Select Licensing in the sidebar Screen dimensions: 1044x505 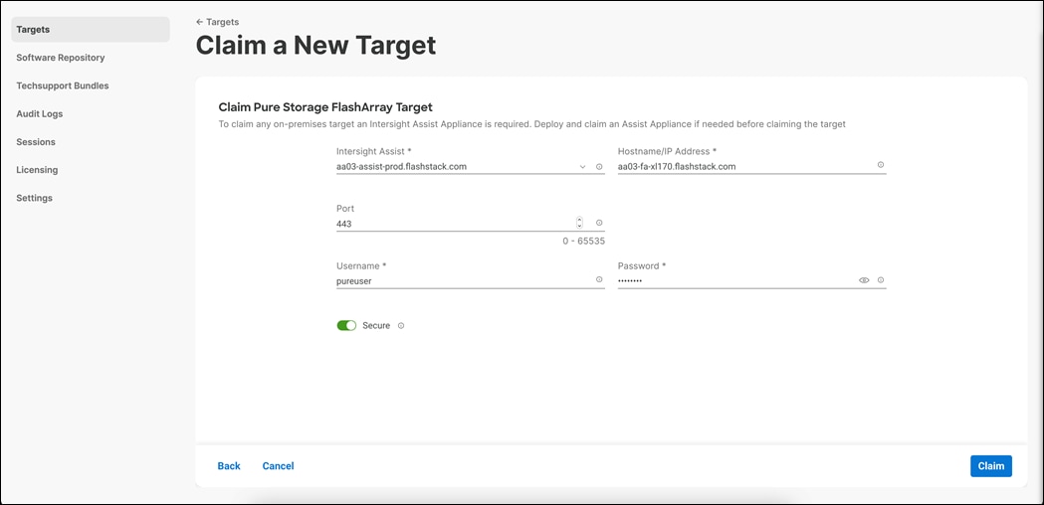pyautogui.click(x=37, y=170)
